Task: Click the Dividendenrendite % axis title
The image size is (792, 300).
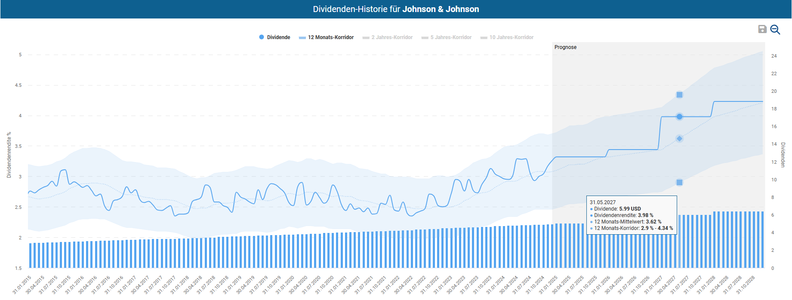Action: [9, 155]
